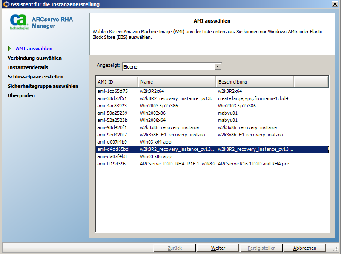Select the Sicherheitsgruppe auswählen step
Viewport: 341px width, 254px height.
[43, 86]
